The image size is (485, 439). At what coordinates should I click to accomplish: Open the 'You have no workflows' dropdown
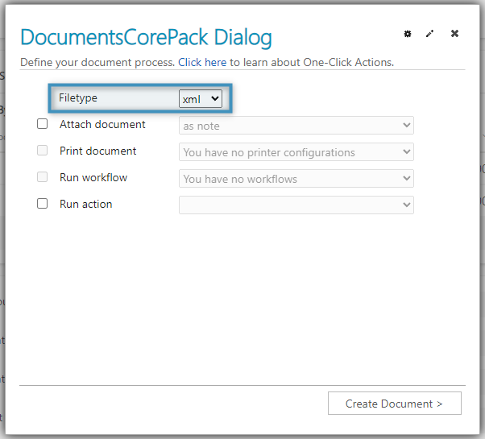tap(296, 179)
